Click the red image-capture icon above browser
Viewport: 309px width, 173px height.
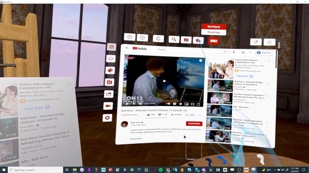[186, 40]
